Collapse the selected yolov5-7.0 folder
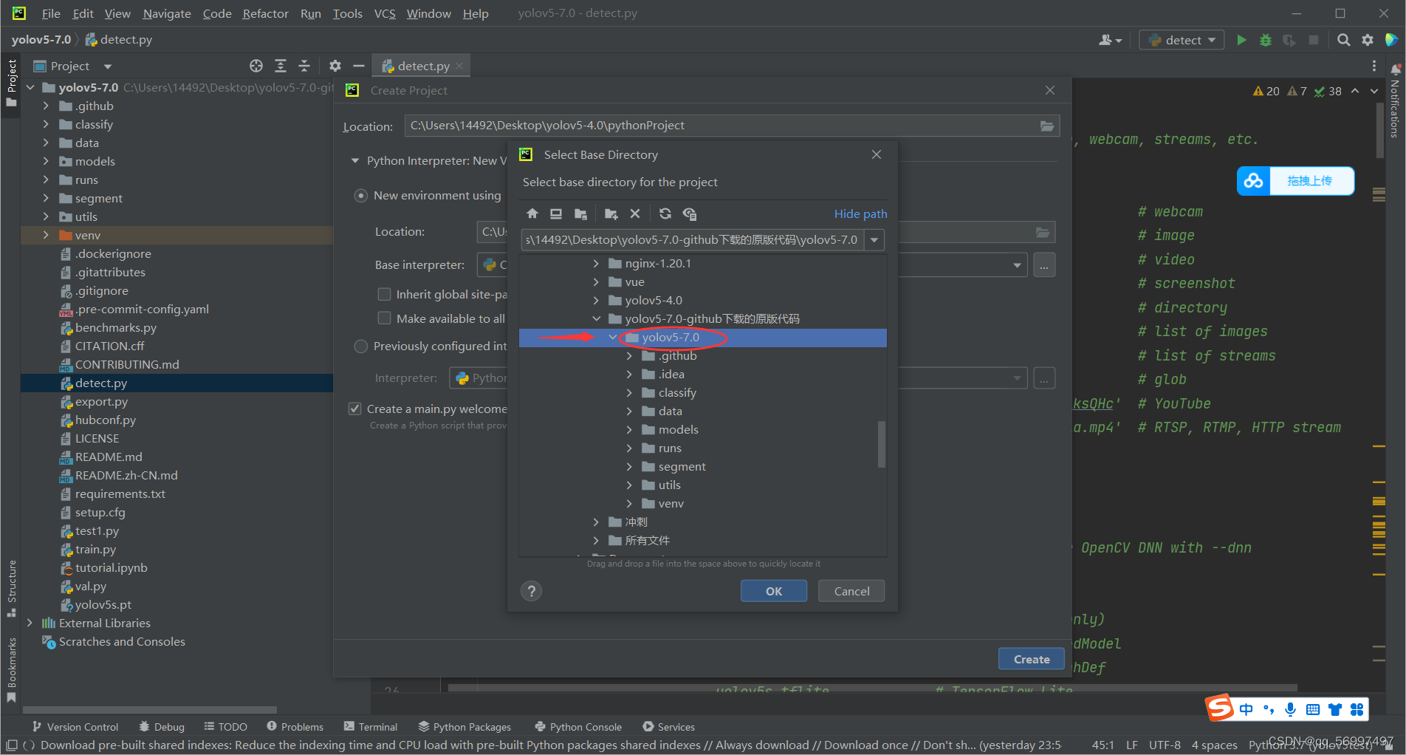The width and height of the screenshot is (1406, 755). click(x=612, y=338)
